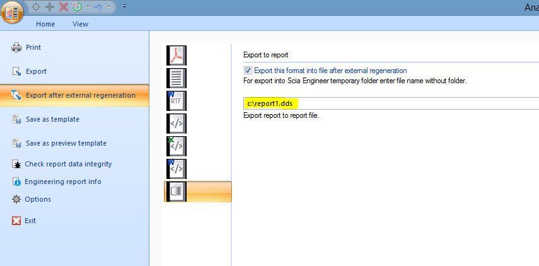Pick the Word XML export format icon

[x=177, y=168]
